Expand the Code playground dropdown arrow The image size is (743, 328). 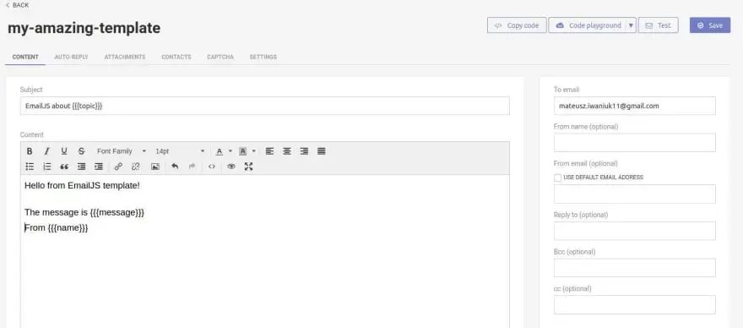click(631, 25)
